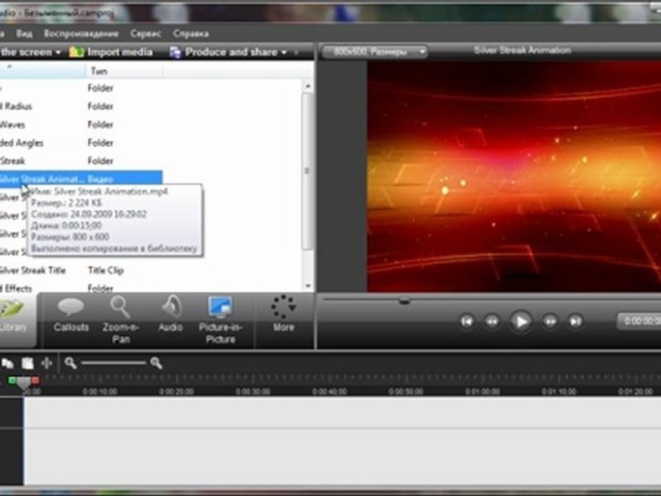Click the library vertical scrollbar thumb
661x496 pixels.
(x=307, y=171)
